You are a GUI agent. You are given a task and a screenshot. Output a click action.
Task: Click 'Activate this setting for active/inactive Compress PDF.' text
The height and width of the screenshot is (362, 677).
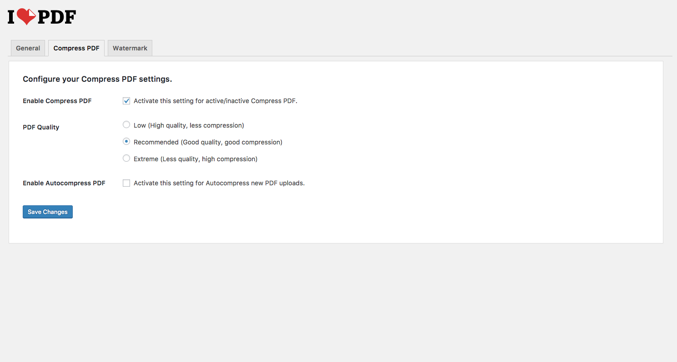[x=216, y=101]
